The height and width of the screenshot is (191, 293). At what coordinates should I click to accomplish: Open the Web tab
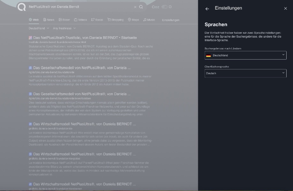[x=34, y=20]
